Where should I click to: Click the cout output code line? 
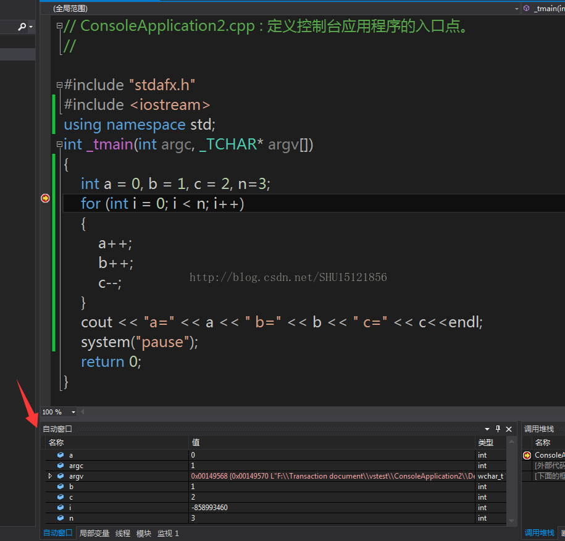[282, 322]
